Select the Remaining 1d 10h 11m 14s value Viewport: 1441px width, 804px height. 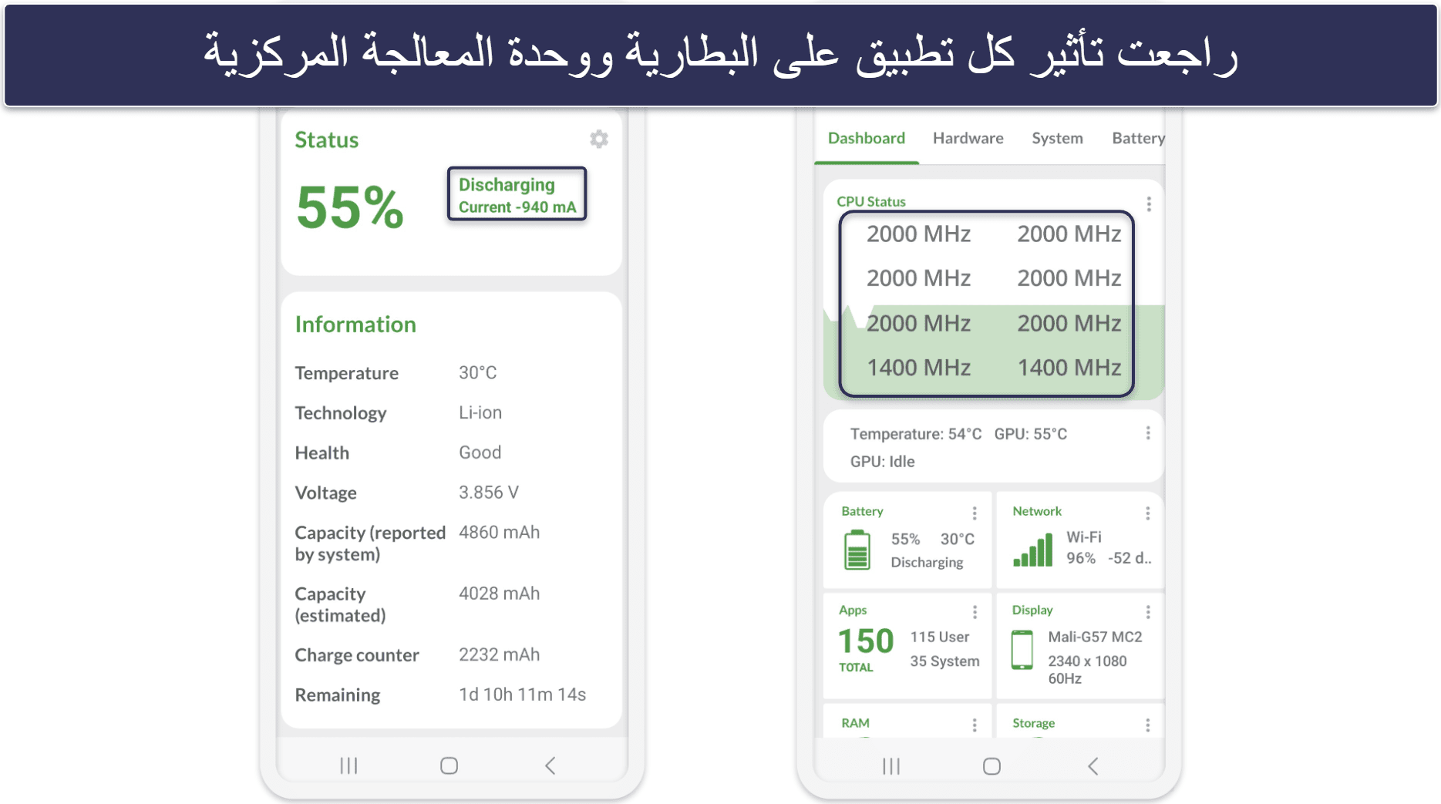pos(522,695)
